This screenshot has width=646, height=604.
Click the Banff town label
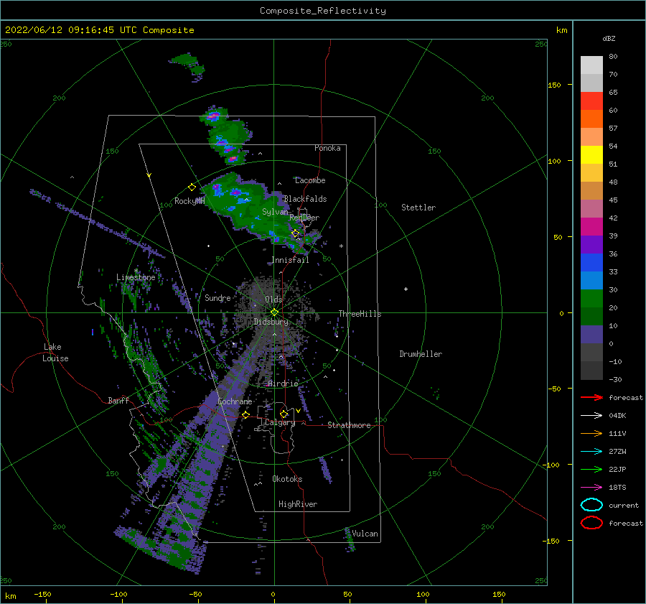pyautogui.click(x=118, y=400)
